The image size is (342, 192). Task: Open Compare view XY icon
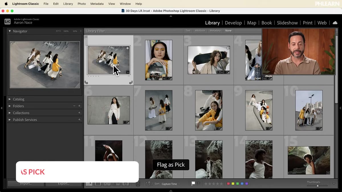[107, 184]
